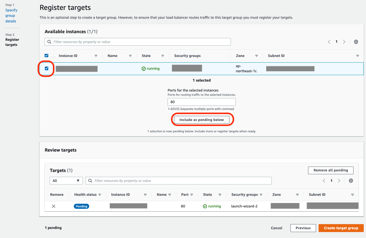
Task: Click the Pending health status badge
Action: click(x=81, y=206)
